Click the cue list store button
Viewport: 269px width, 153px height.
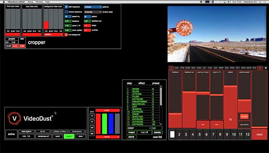pyautogui.click(x=132, y=137)
